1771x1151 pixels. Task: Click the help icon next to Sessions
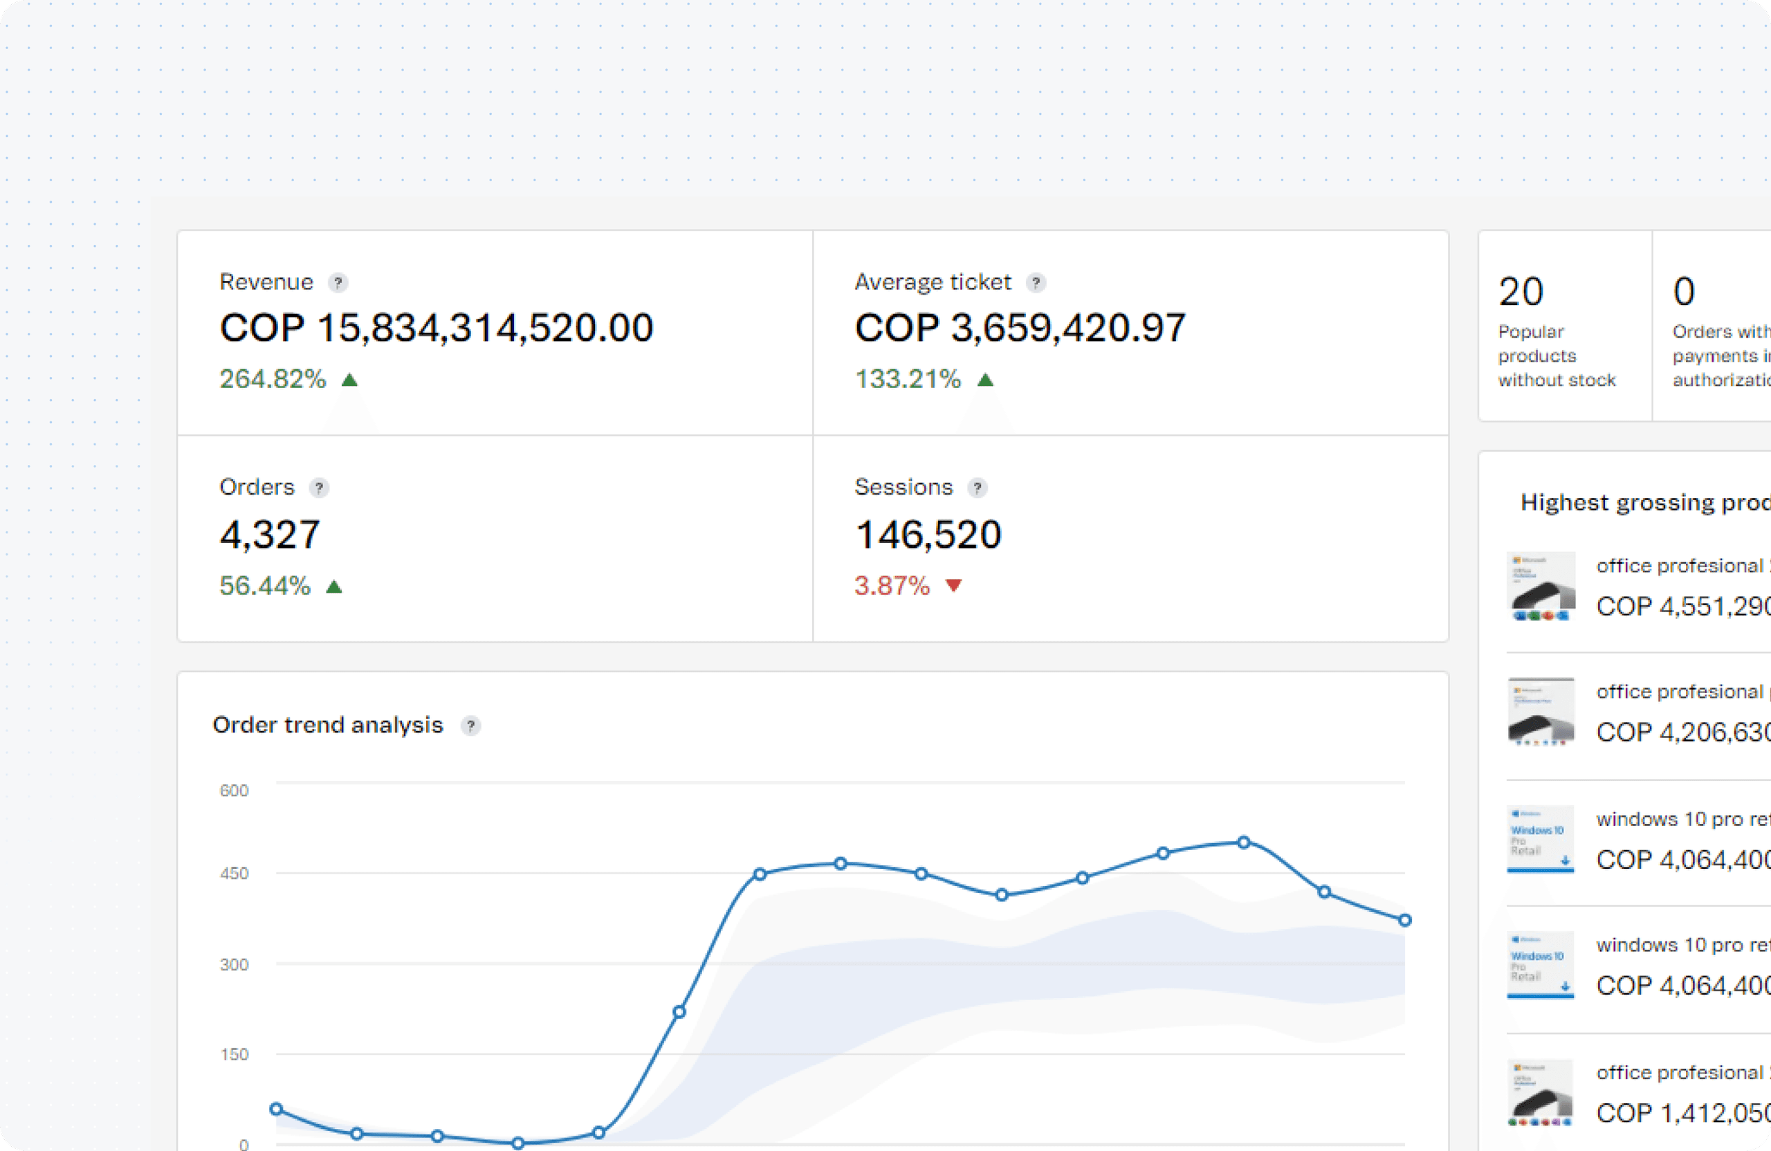(x=978, y=488)
